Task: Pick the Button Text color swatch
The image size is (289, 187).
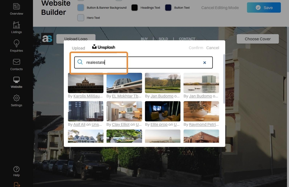Action: coord(168,7)
